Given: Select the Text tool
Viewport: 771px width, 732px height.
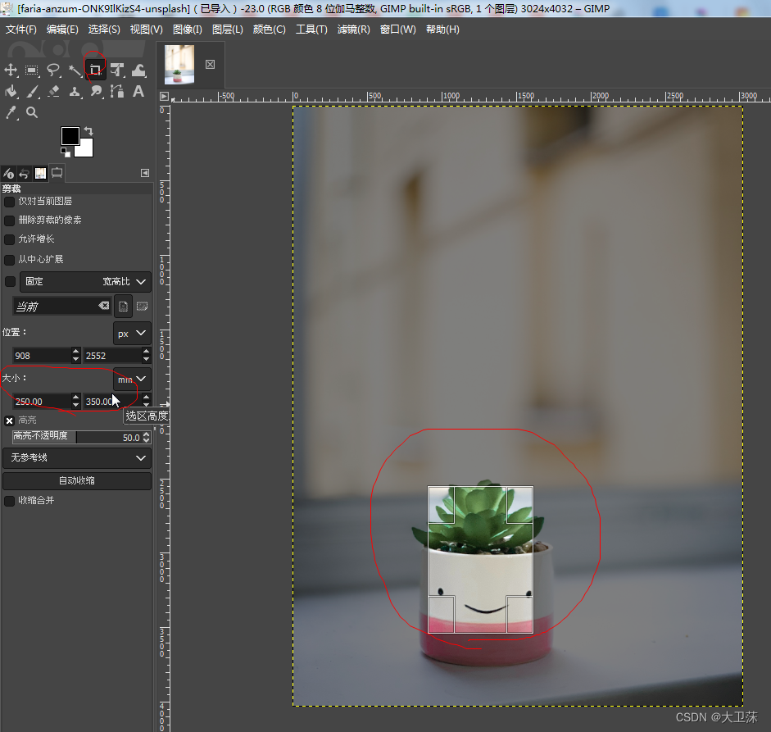Looking at the screenshot, I should pos(138,92).
